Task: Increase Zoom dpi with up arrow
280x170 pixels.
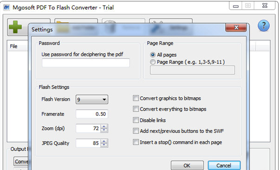Action: click(104, 126)
